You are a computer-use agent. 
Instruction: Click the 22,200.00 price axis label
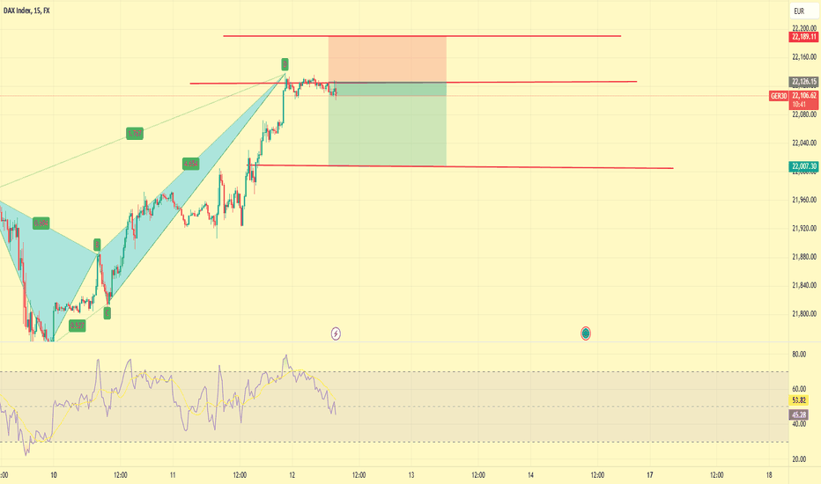tap(804, 28)
